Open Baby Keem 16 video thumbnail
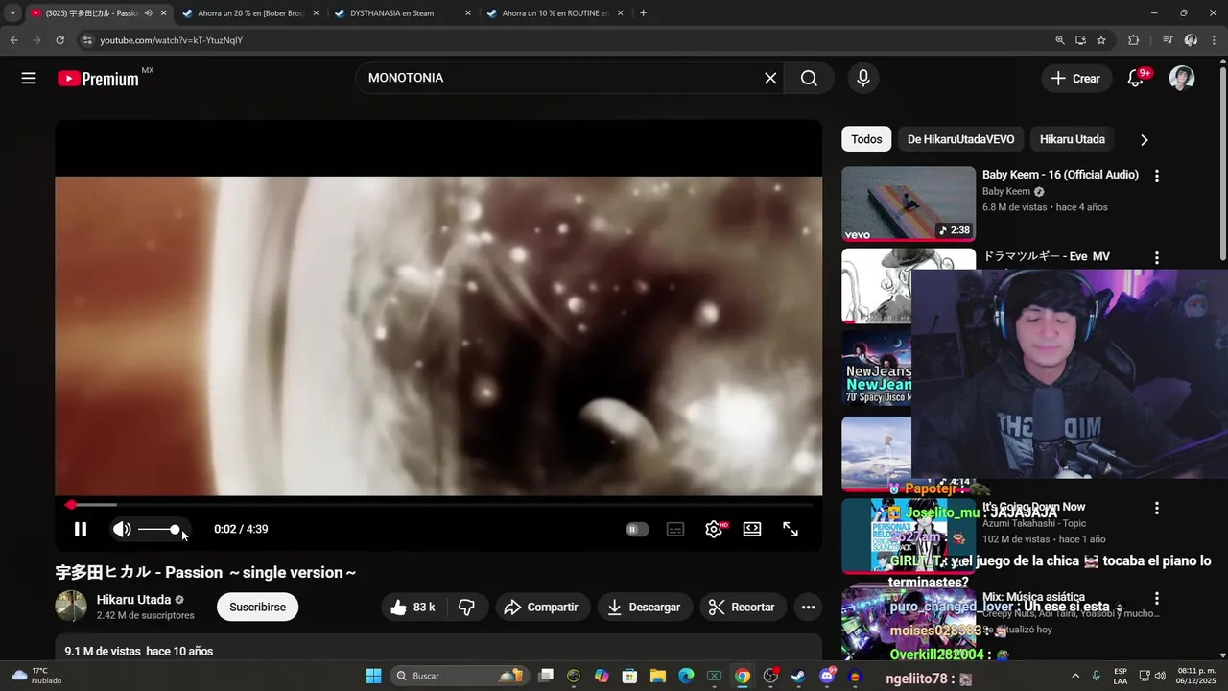The height and width of the screenshot is (691, 1228). pyautogui.click(x=909, y=203)
